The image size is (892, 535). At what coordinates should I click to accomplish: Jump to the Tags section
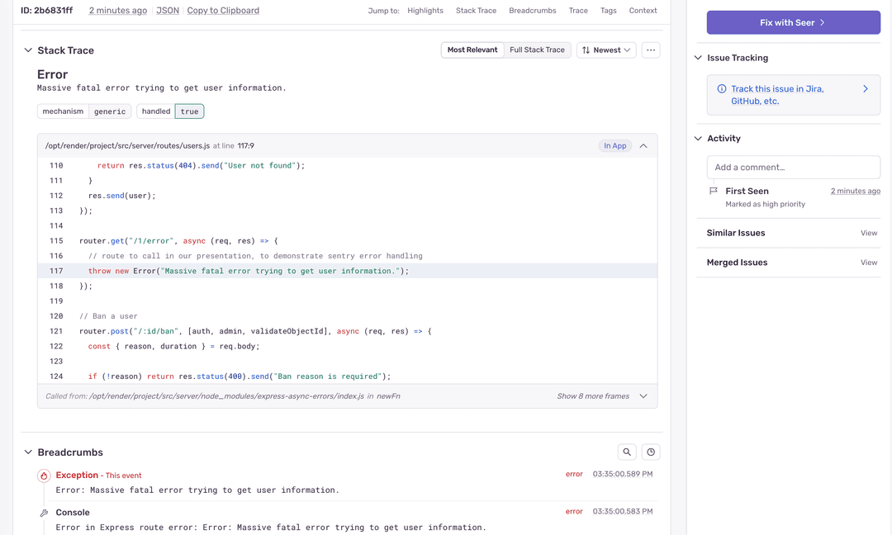(608, 10)
